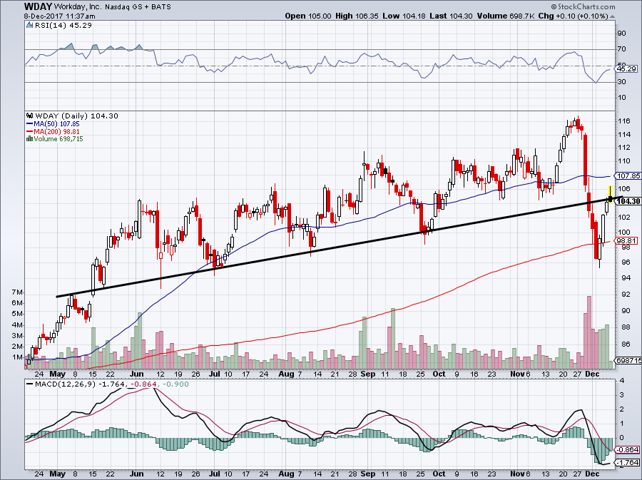Click the MACD axis 4 label

click(x=621, y=382)
